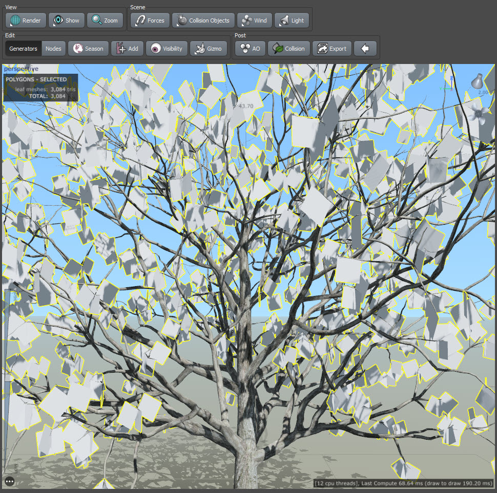Open the Light scene settings
This screenshot has height=493, width=497.
click(292, 20)
